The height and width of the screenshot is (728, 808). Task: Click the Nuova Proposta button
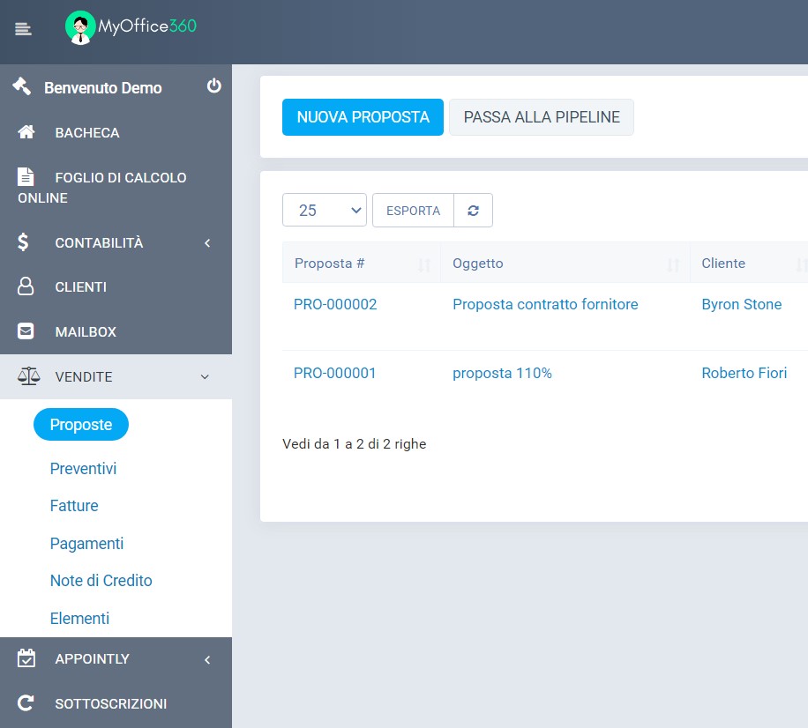coord(363,117)
